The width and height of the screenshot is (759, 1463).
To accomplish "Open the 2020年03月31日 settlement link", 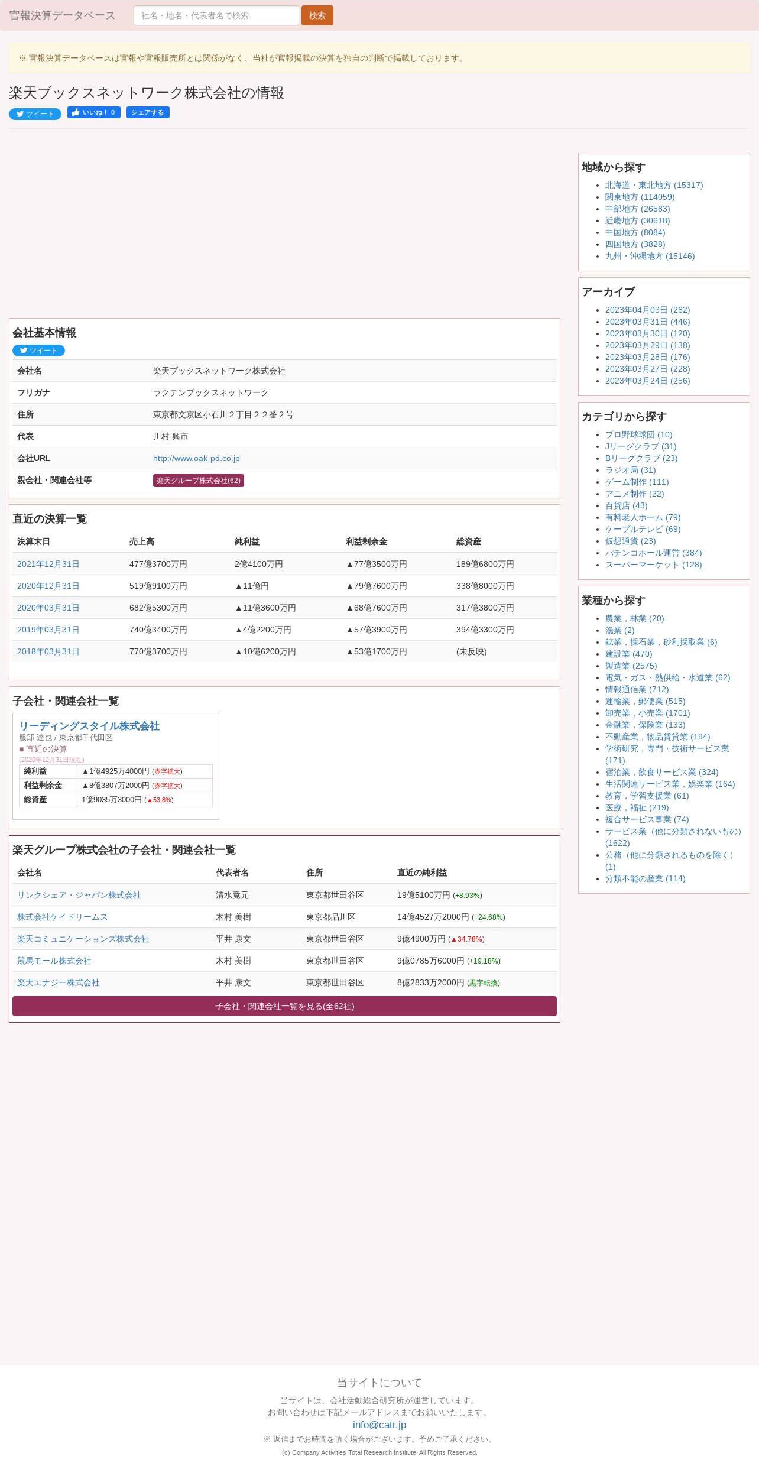I will pos(48,608).
